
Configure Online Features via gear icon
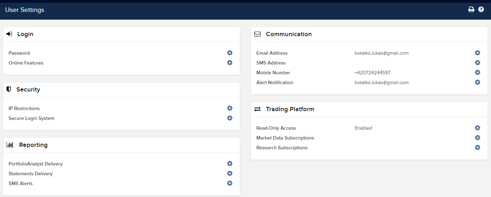pos(230,63)
